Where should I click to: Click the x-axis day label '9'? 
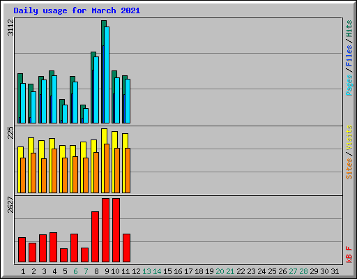[107, 271]
